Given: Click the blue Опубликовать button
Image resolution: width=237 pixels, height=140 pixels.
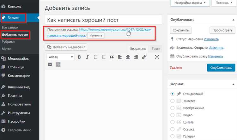Looking at the screenshot, I should [x=221, y=68].
